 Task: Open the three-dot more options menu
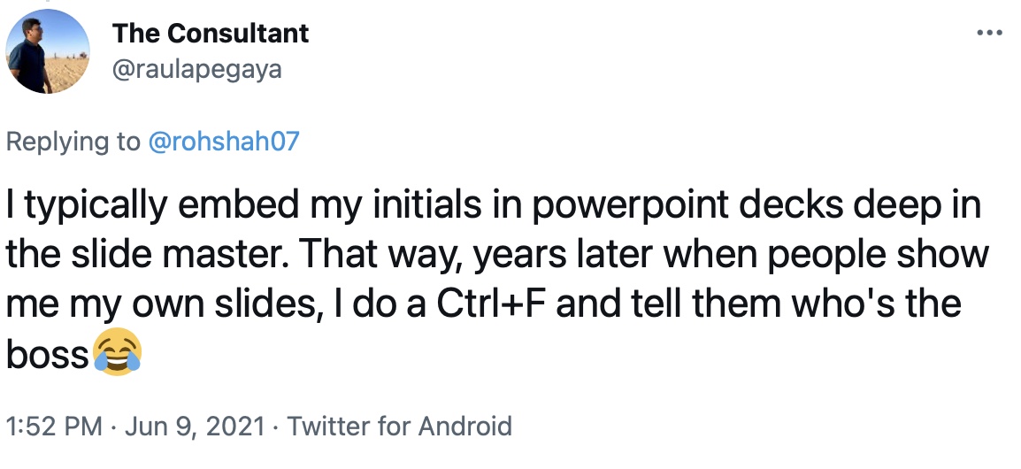[x=989, y=32]
